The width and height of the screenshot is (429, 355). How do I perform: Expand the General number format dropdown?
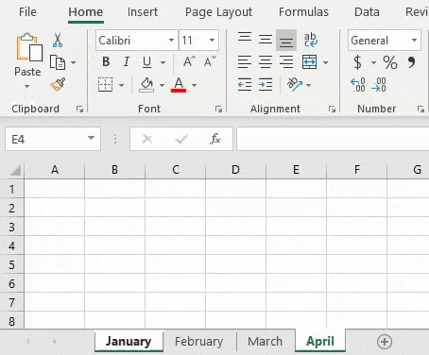[414, 40]
